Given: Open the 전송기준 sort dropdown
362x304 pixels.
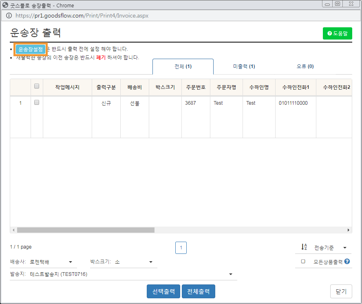Looking at the screenshot, I should [323, 248].
